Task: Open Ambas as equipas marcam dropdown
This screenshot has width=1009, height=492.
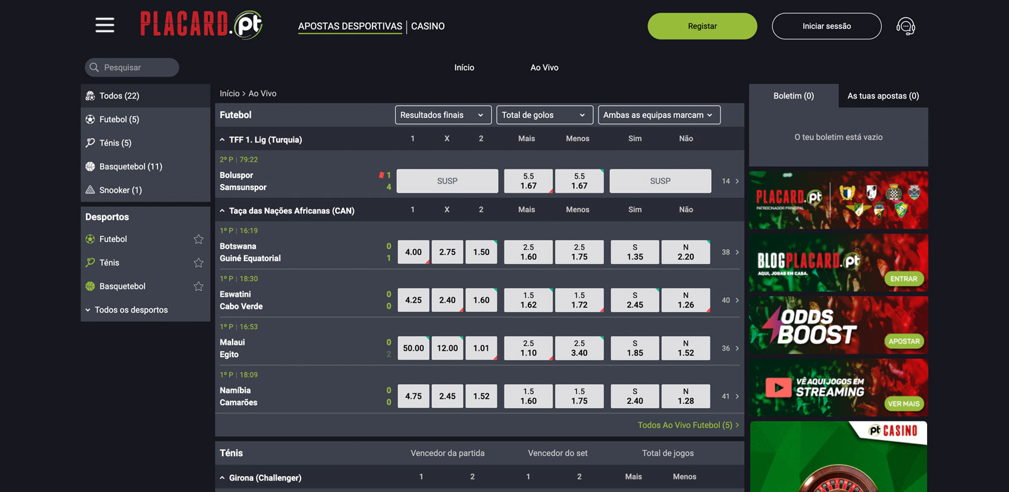Action: (x=659, y=115)
